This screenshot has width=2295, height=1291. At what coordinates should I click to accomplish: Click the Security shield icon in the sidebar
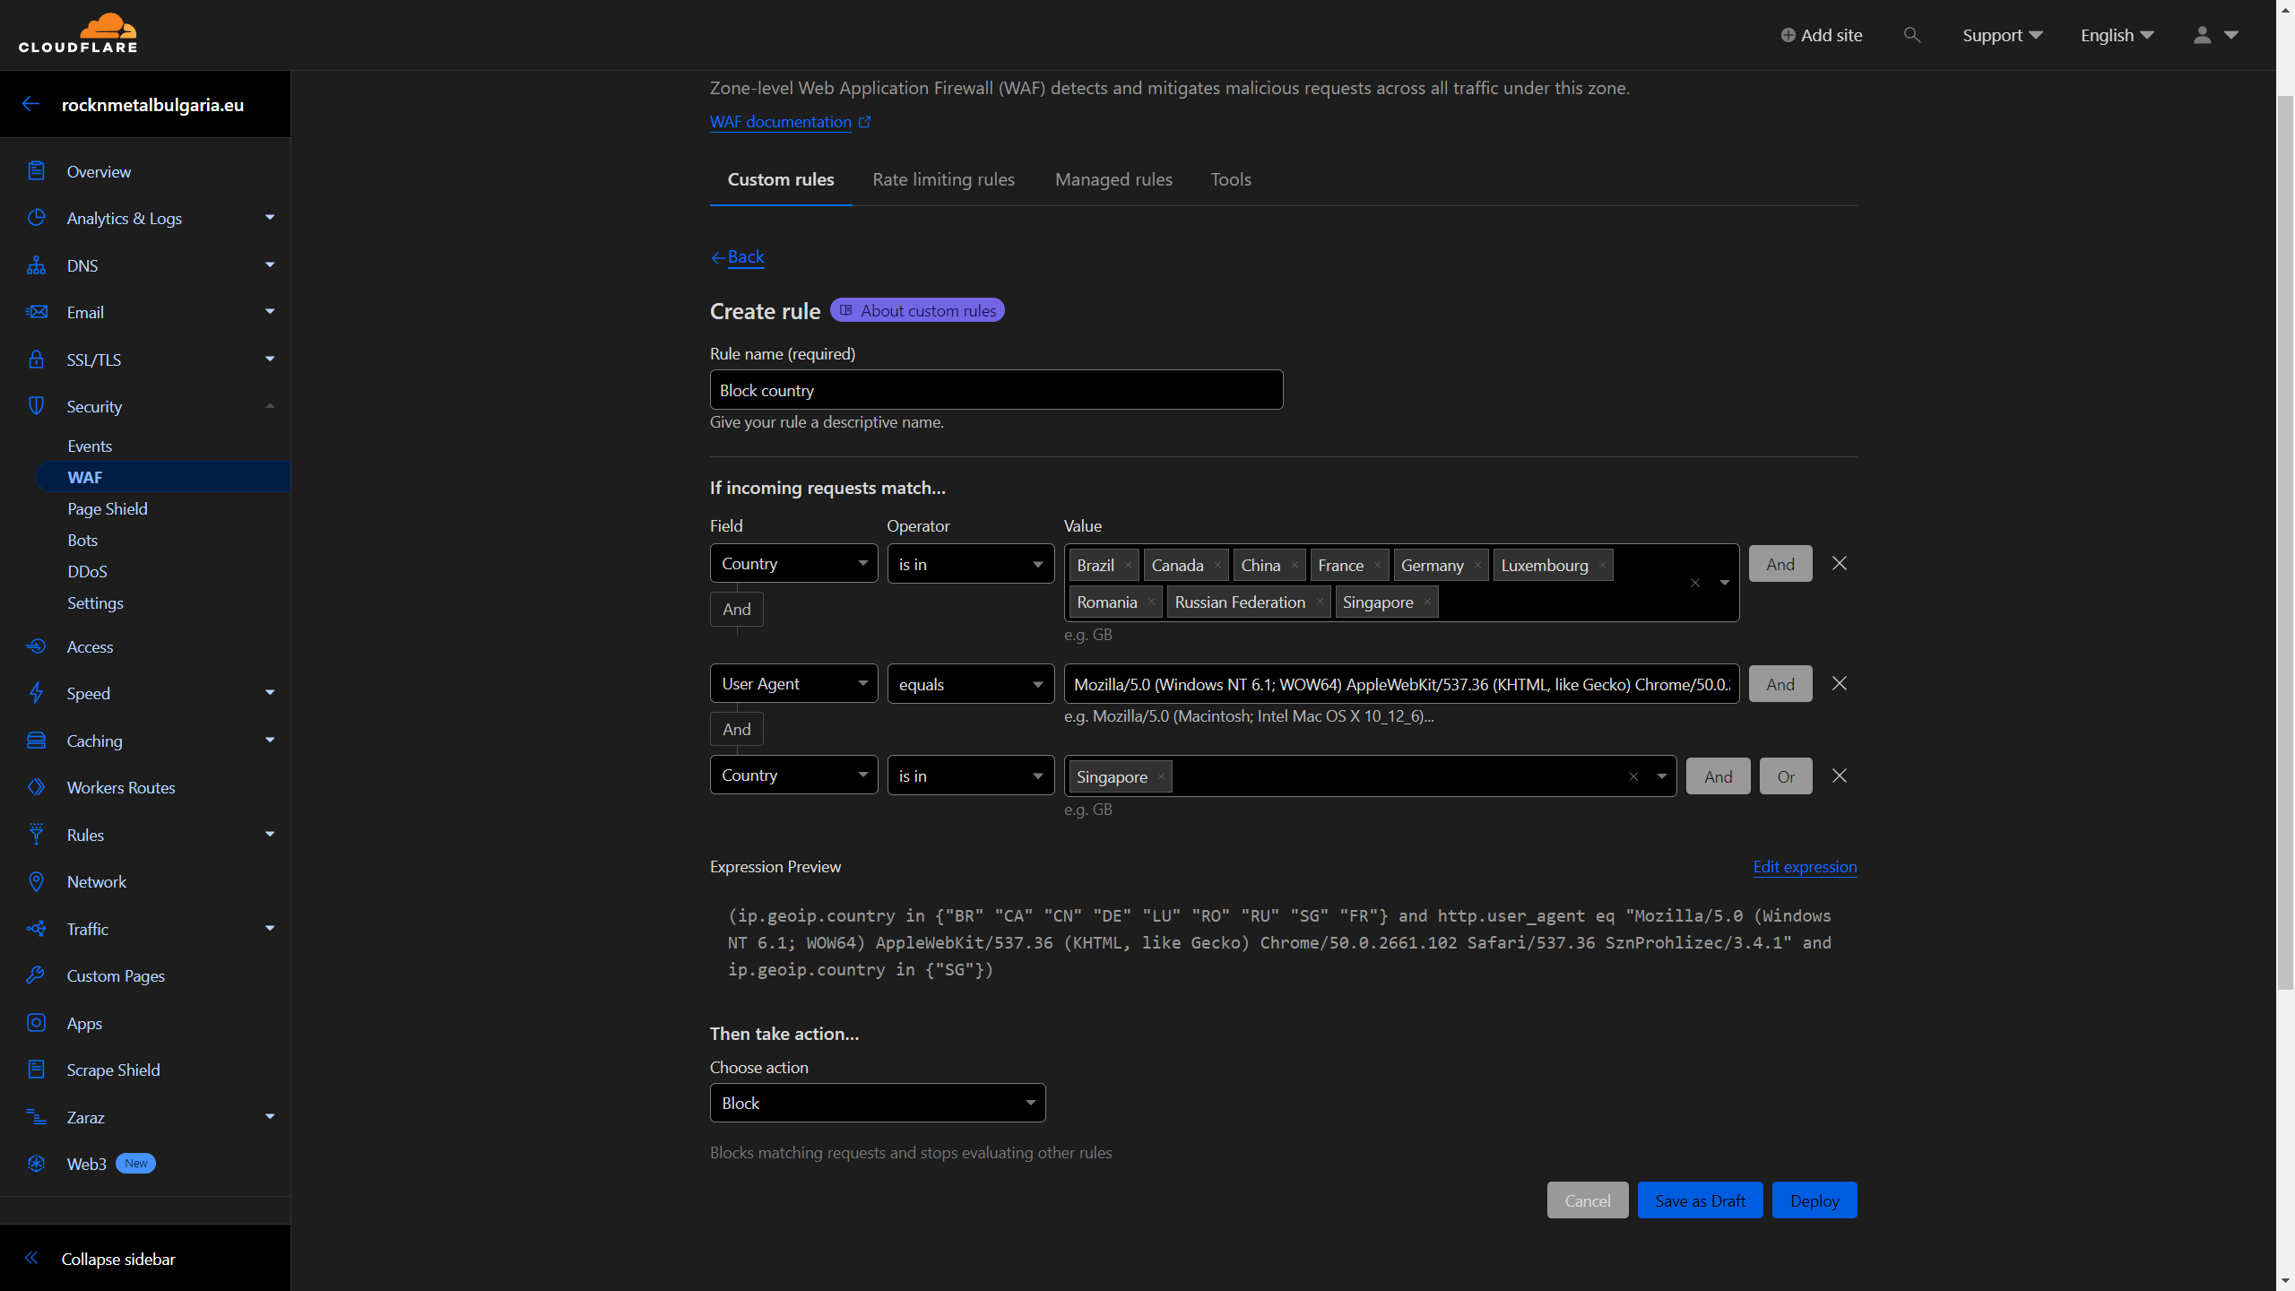point(36,405)
